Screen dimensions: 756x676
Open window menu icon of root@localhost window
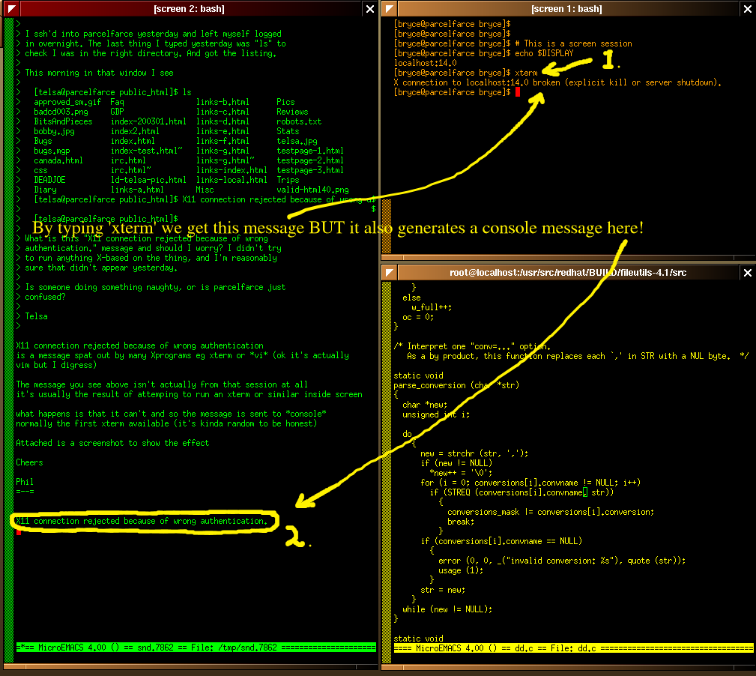pos(390,273)
